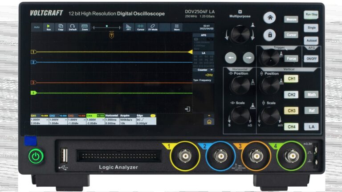The image size is (342, 192).
Task: Push the physical grey Cursor button
Action: (291, 35)
